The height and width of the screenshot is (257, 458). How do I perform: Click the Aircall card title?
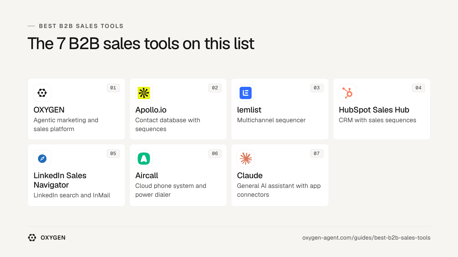[x=147, y=176]
